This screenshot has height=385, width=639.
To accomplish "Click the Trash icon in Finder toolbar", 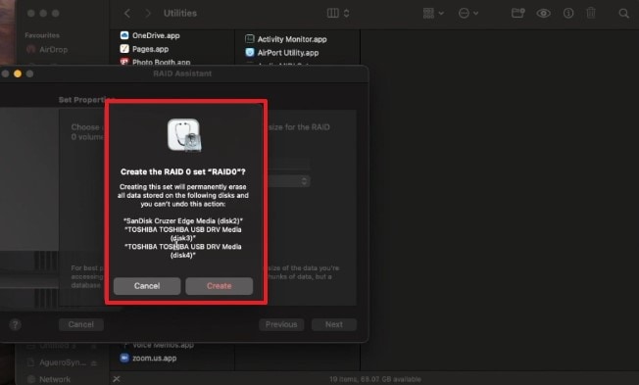I will [591, 14].
